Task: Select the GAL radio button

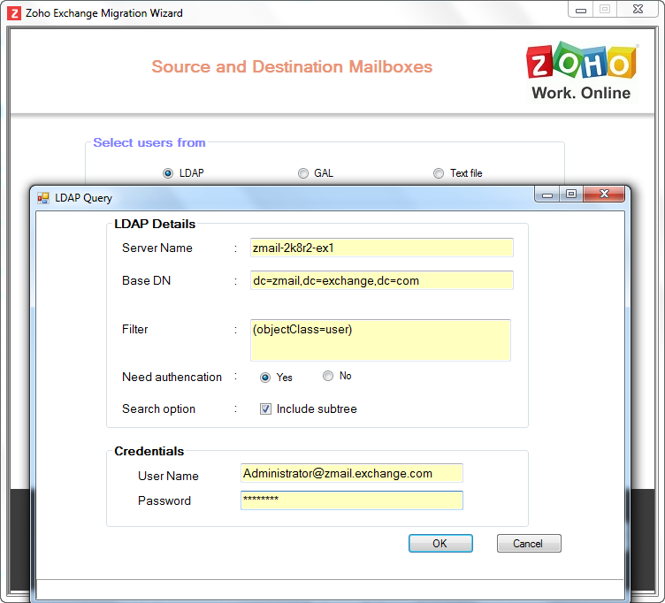Action: click(302, 173)
